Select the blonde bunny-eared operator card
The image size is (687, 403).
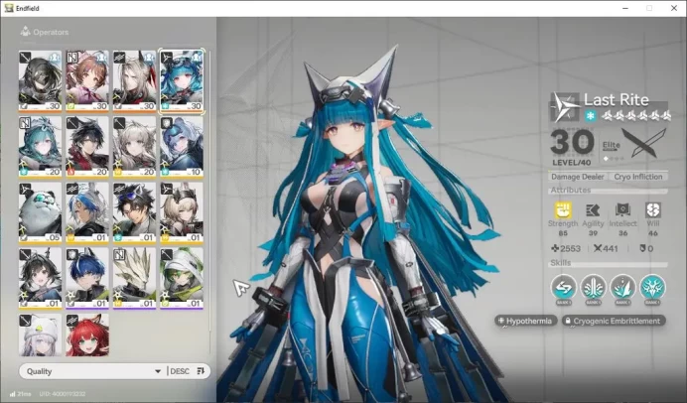[182, 212]
